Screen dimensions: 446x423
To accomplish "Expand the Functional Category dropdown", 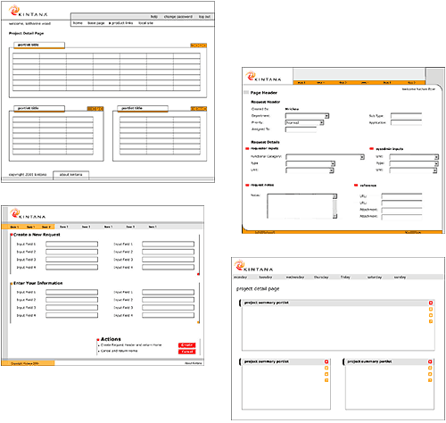I will (x=325, y=157).
